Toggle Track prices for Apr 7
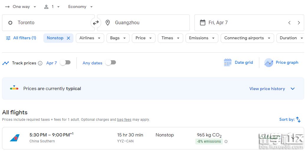 coord(65,63)
